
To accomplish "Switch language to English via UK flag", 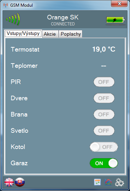I will [x=9, y=182].
